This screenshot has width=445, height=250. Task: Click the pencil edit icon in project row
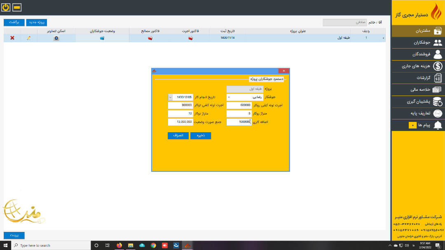coord(28,38)
